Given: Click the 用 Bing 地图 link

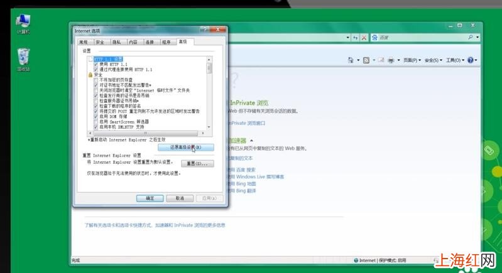Looking at the screenshot, I should pos(241,184).
